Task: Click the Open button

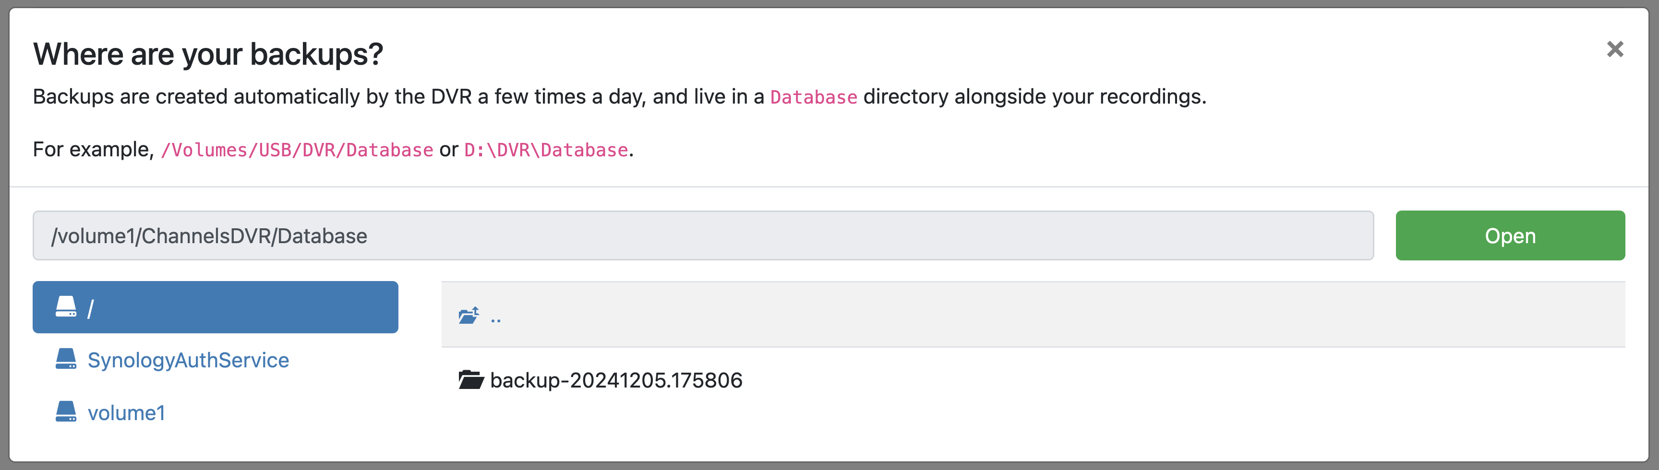Action: point(1510,235)
